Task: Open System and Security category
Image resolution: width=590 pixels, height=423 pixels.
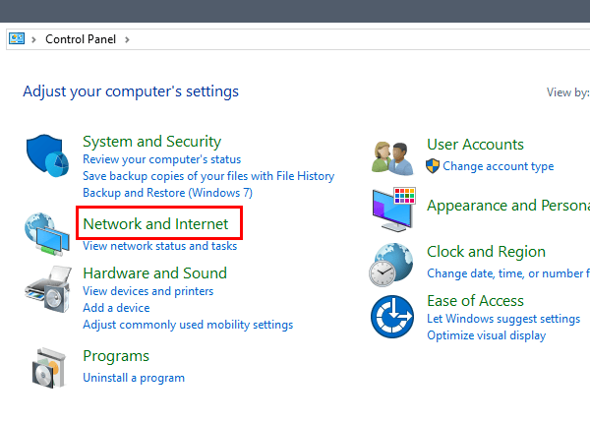Action: (152, 142)
